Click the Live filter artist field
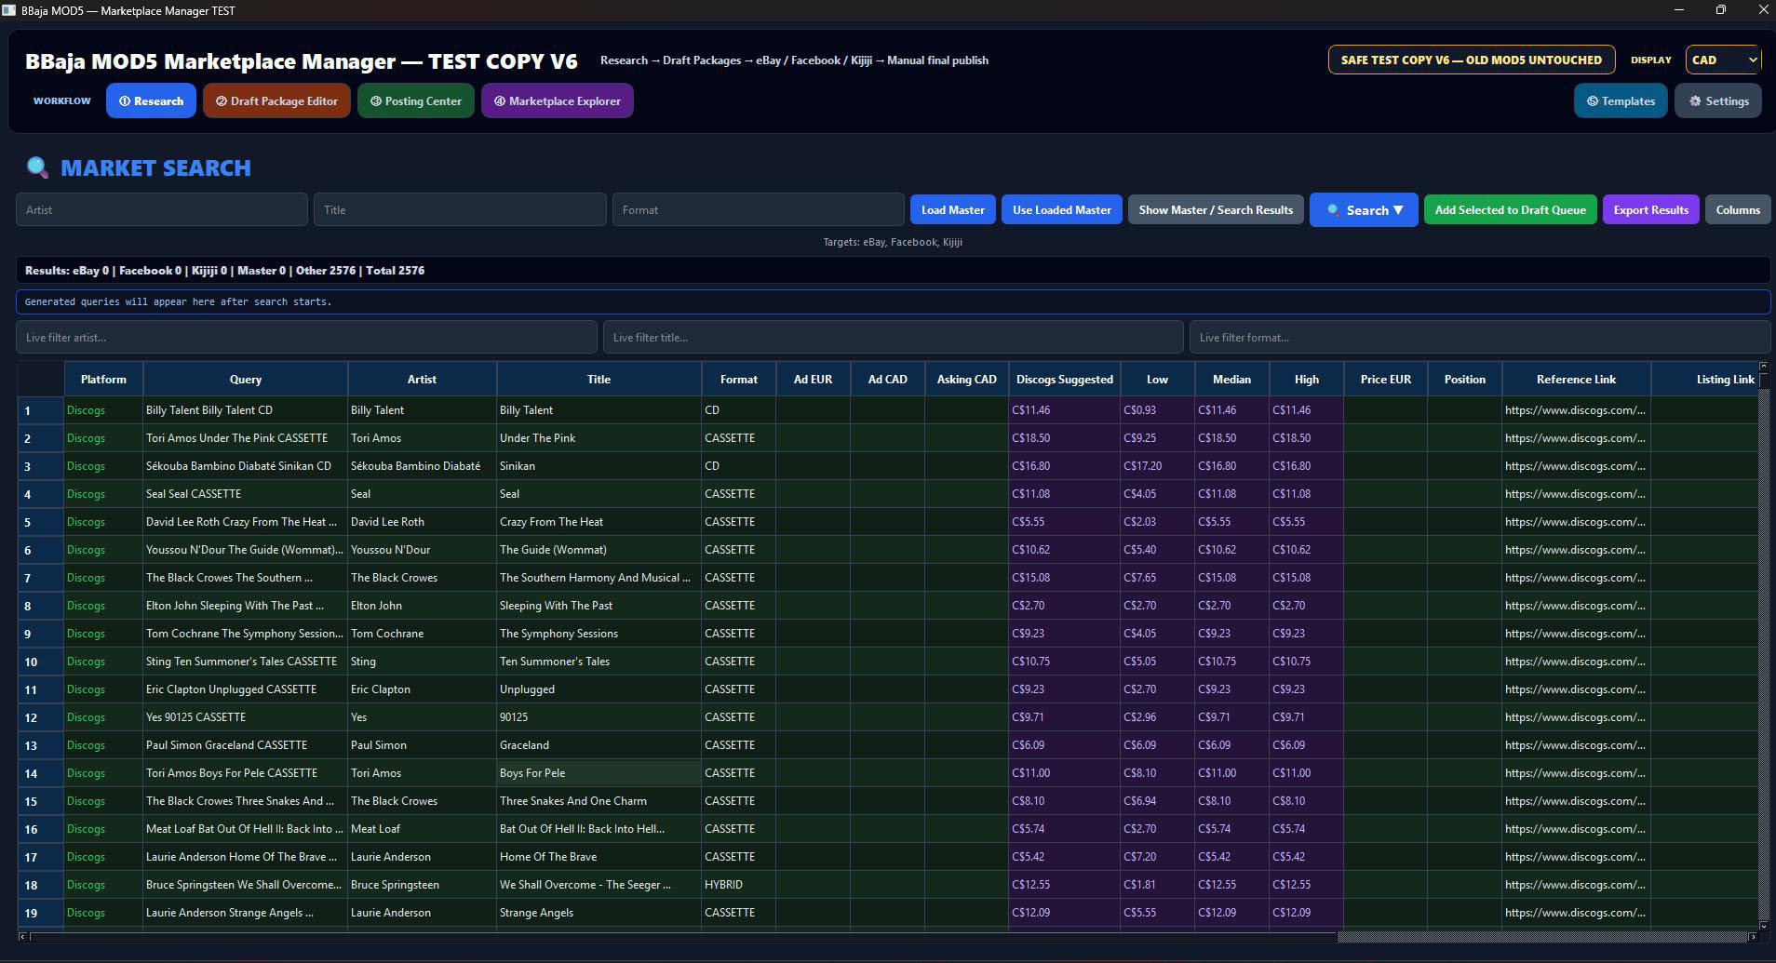This screenshot has width=1776, height=963. 306,337
